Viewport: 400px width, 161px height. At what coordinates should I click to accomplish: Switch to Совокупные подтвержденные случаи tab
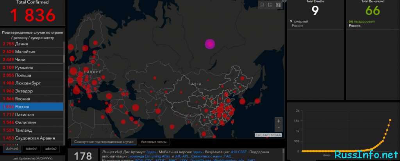[104, 142]
